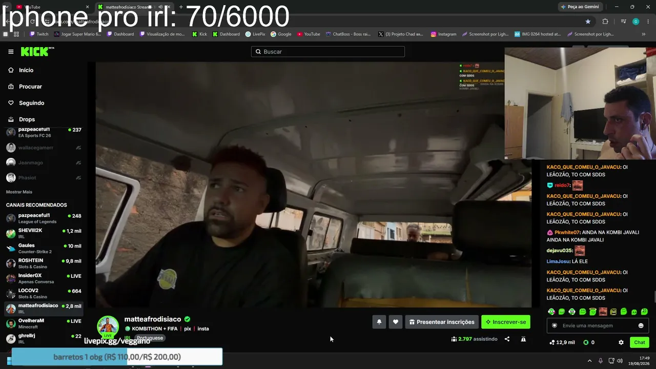Open Jeanmago offline channel
The width and height of the screenshot is (656, 369).
(44, 162)
